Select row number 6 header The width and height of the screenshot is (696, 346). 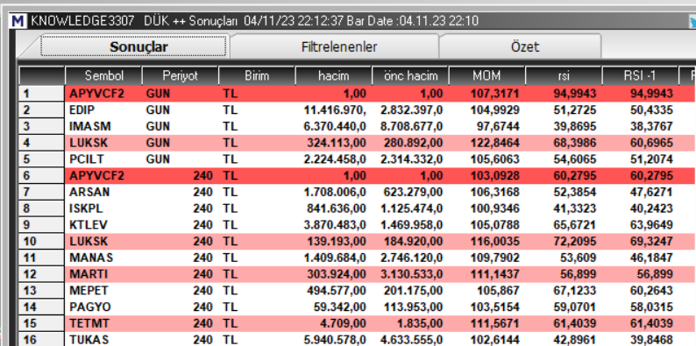click(x=42, y=176)
